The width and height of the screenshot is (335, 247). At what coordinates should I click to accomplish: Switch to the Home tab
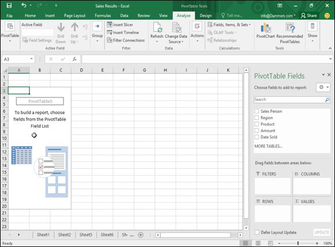tap(30, 16)
